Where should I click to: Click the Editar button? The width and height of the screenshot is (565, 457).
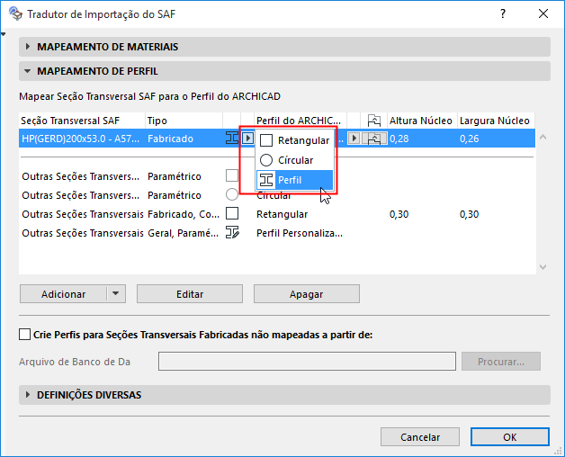[190, 294]
